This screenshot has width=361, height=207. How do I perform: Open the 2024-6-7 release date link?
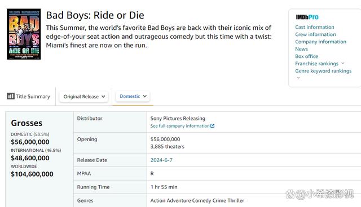click(161, 160)
